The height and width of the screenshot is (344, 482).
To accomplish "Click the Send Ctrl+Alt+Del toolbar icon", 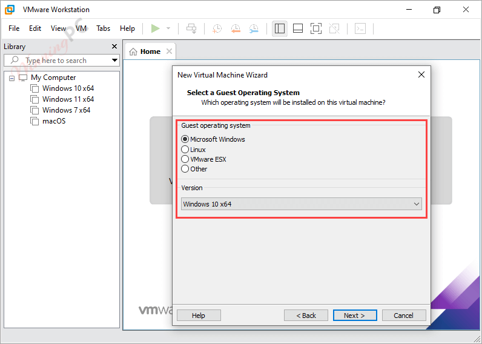I will coord(191,28).
